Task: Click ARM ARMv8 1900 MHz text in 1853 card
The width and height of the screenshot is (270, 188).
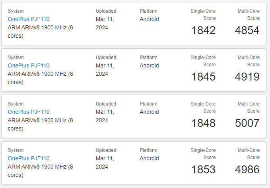Action: tap(40, 171)
